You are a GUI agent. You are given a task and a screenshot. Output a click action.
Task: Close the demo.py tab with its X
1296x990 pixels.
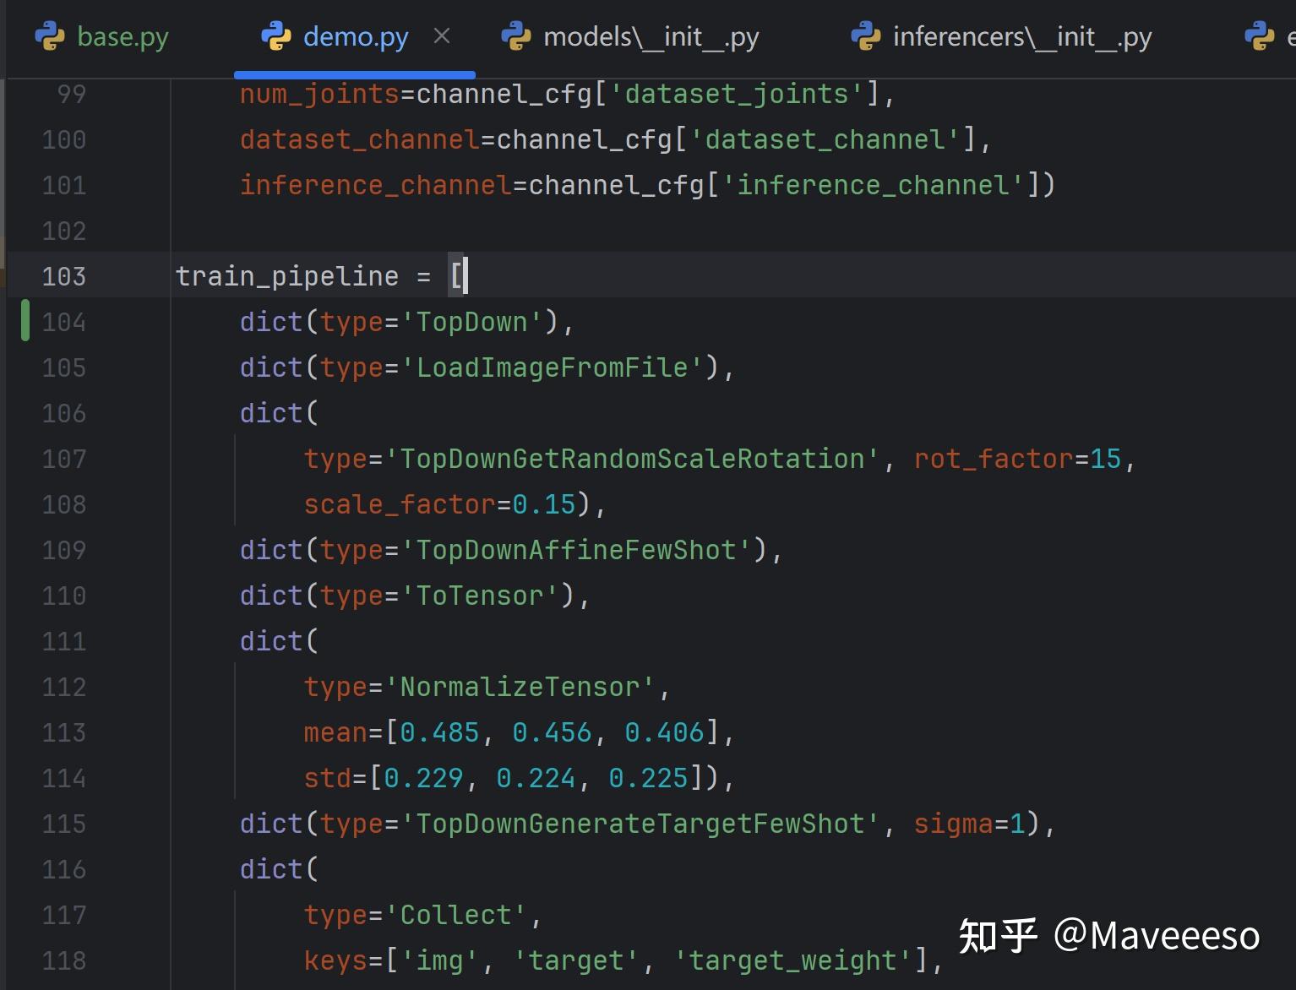tap(442, 35)
